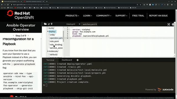Select the watches.yaml editor tab
The width and height of the screenshot is (177, 99).
click(89, 24)
